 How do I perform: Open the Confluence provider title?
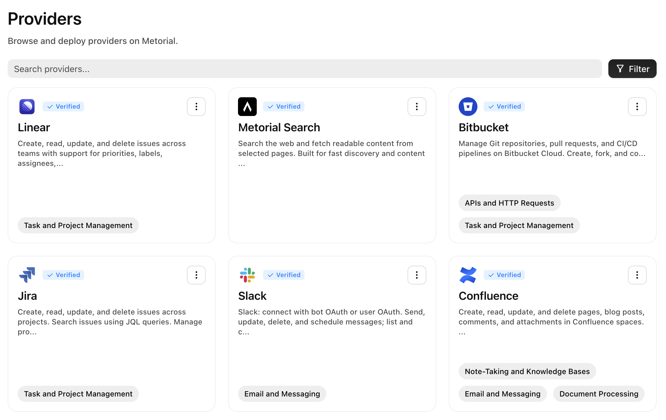click(x=488, y=296)
